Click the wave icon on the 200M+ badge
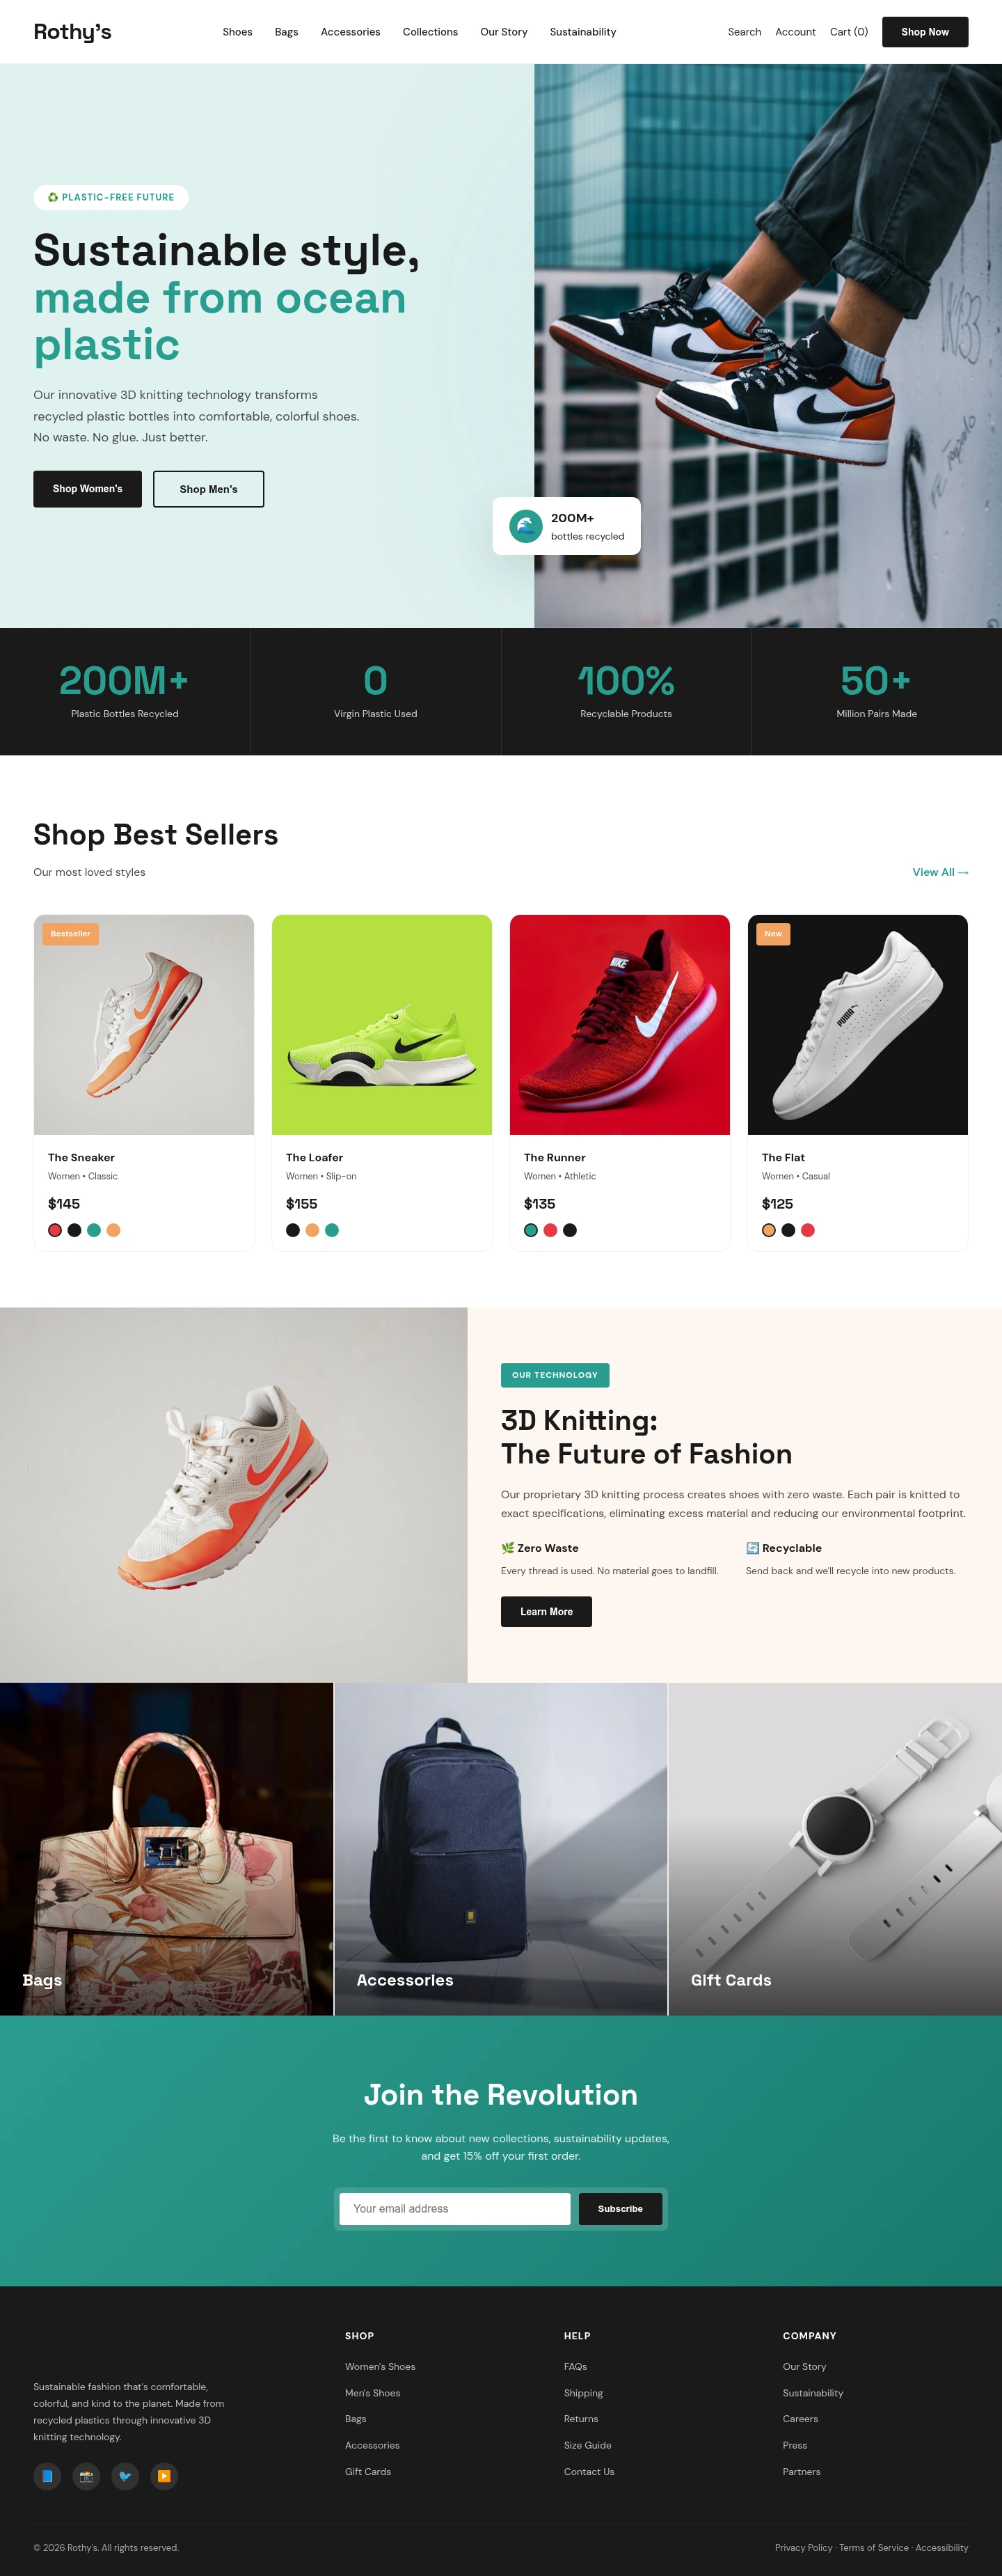 click(x=525, y=526)
